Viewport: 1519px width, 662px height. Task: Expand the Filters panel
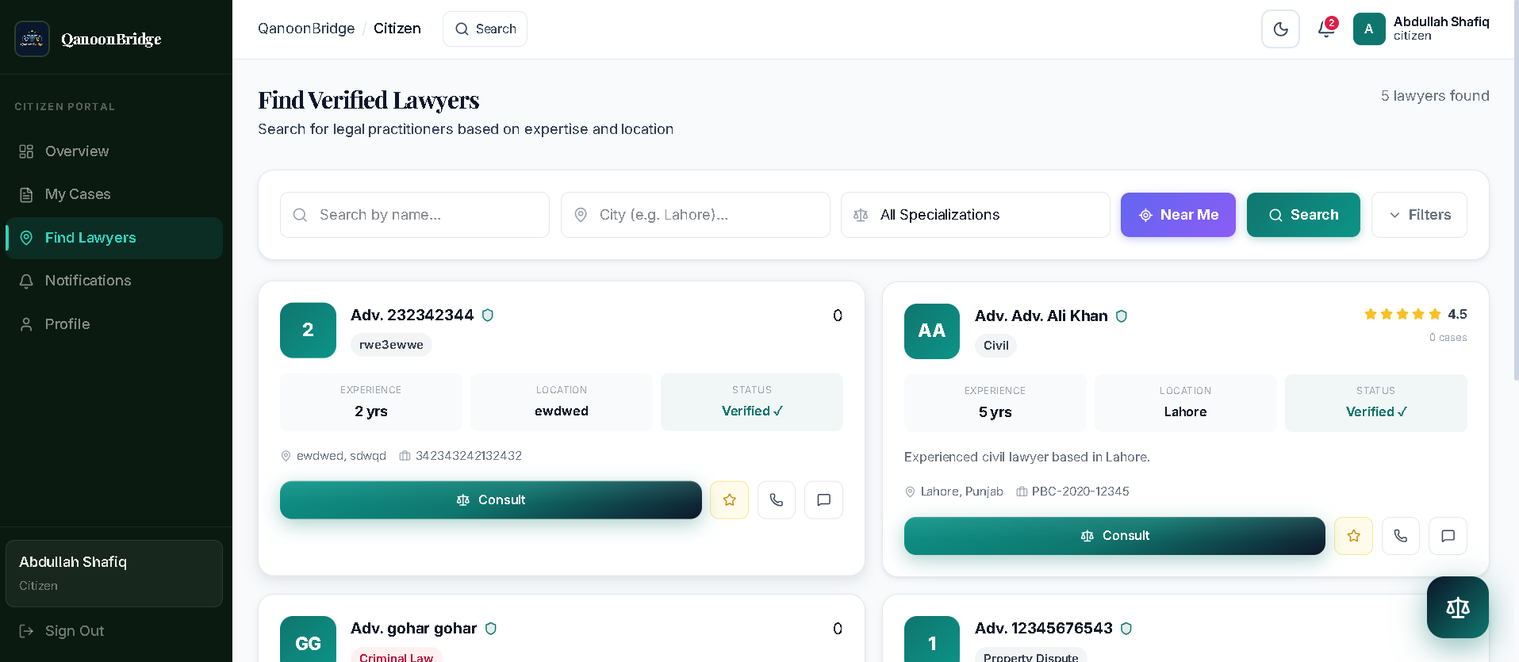(1419, 215)
